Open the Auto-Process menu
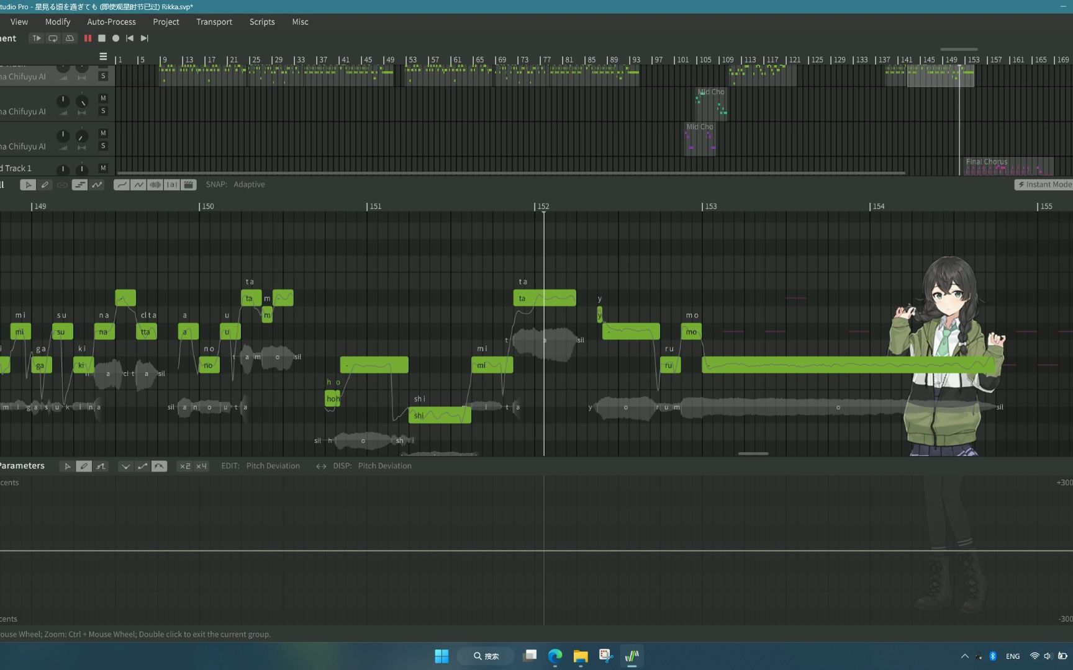Viewport: 1073px width, 670px height. [111, 22]
